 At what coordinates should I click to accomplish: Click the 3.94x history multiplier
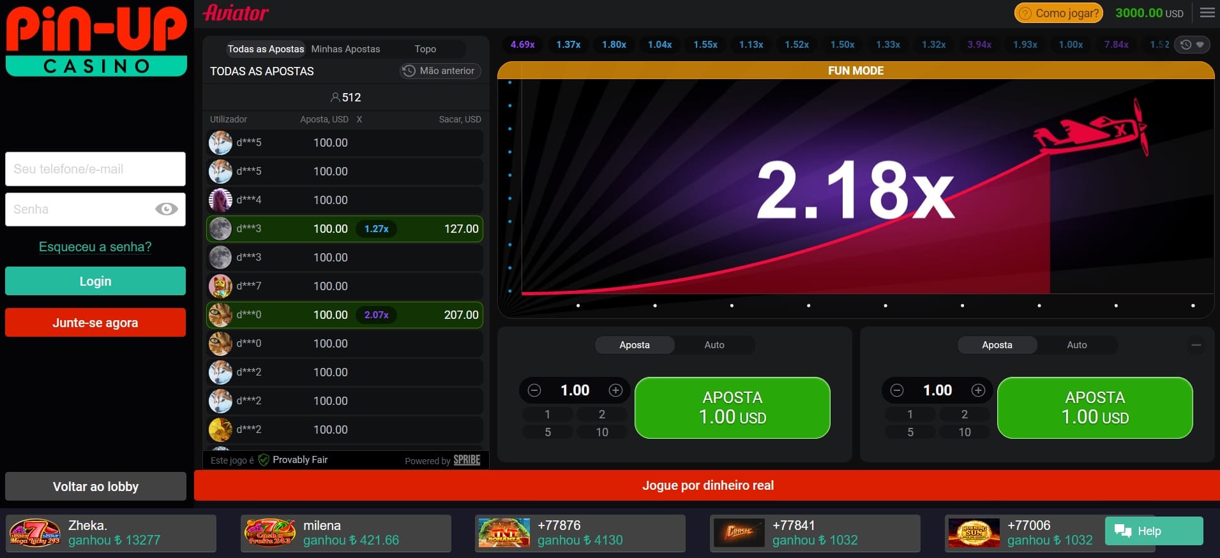[x=979, y=45]
